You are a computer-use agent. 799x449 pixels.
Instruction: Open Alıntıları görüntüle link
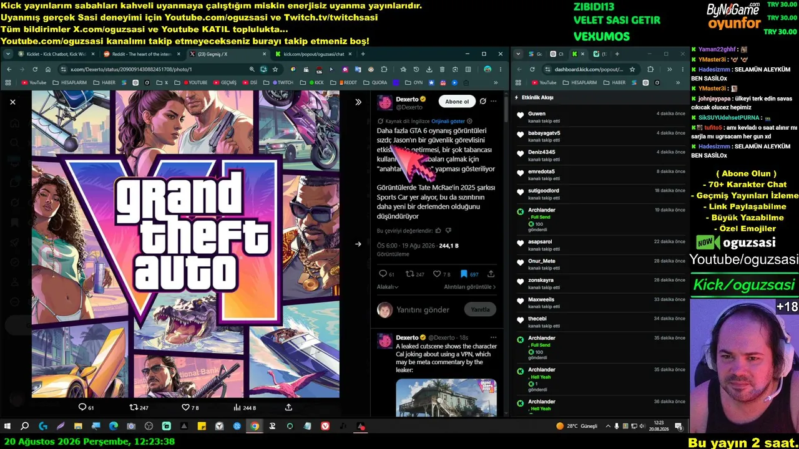(470, 287)
